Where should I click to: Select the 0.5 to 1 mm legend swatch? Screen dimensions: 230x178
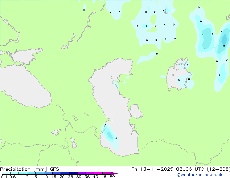click(15, 173)
